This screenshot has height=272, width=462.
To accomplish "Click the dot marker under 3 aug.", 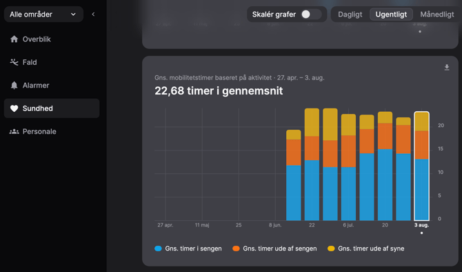I will (x=421, y=233).
